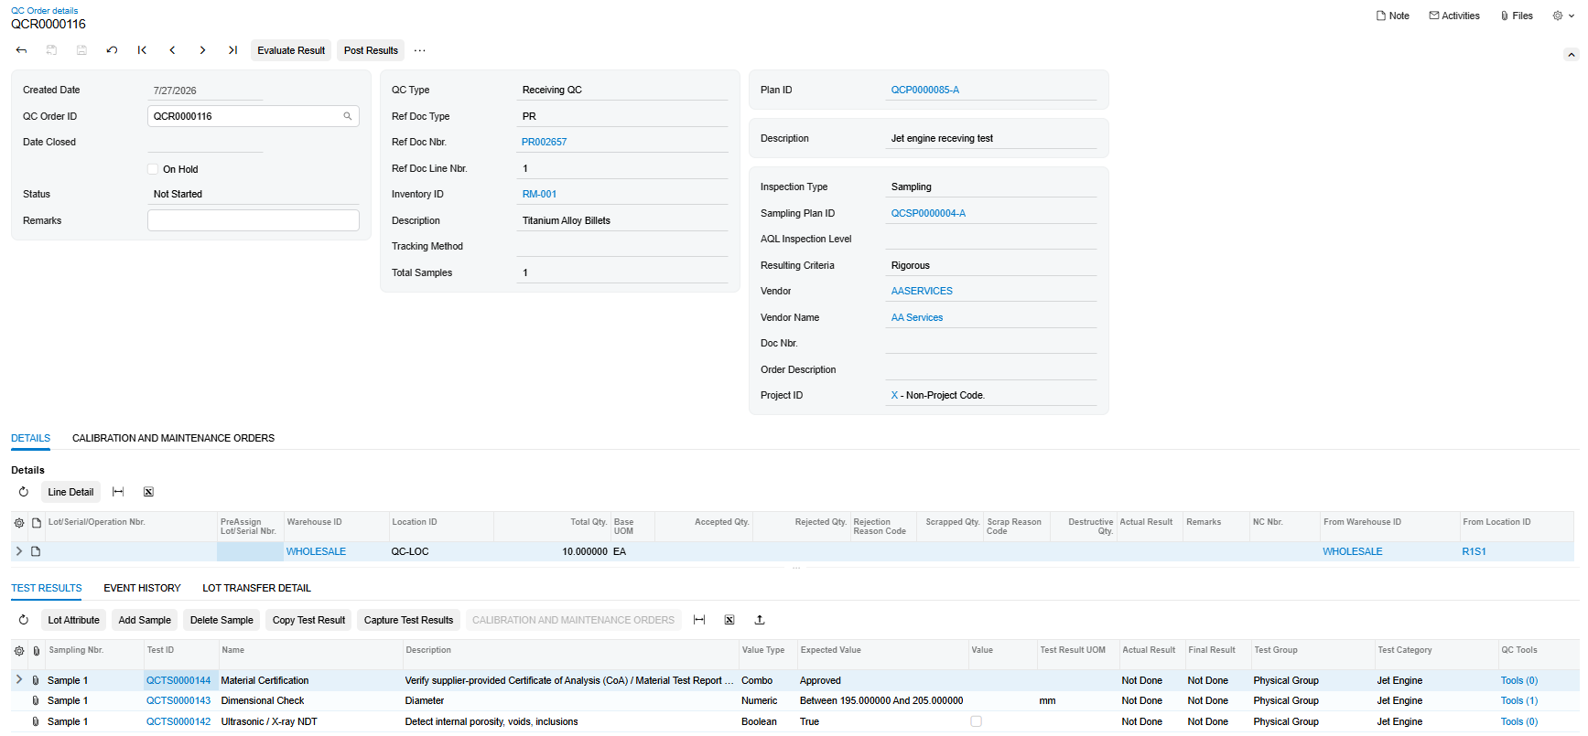1588x736 pixels.
Task: Open Activities in header
Action: point(1454,16)
